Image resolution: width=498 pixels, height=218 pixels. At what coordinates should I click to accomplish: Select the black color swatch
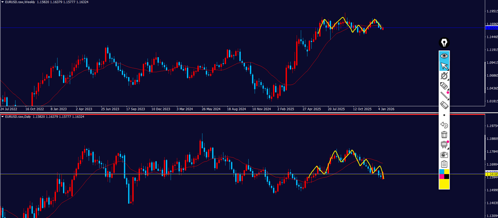(x=447, y=177)
